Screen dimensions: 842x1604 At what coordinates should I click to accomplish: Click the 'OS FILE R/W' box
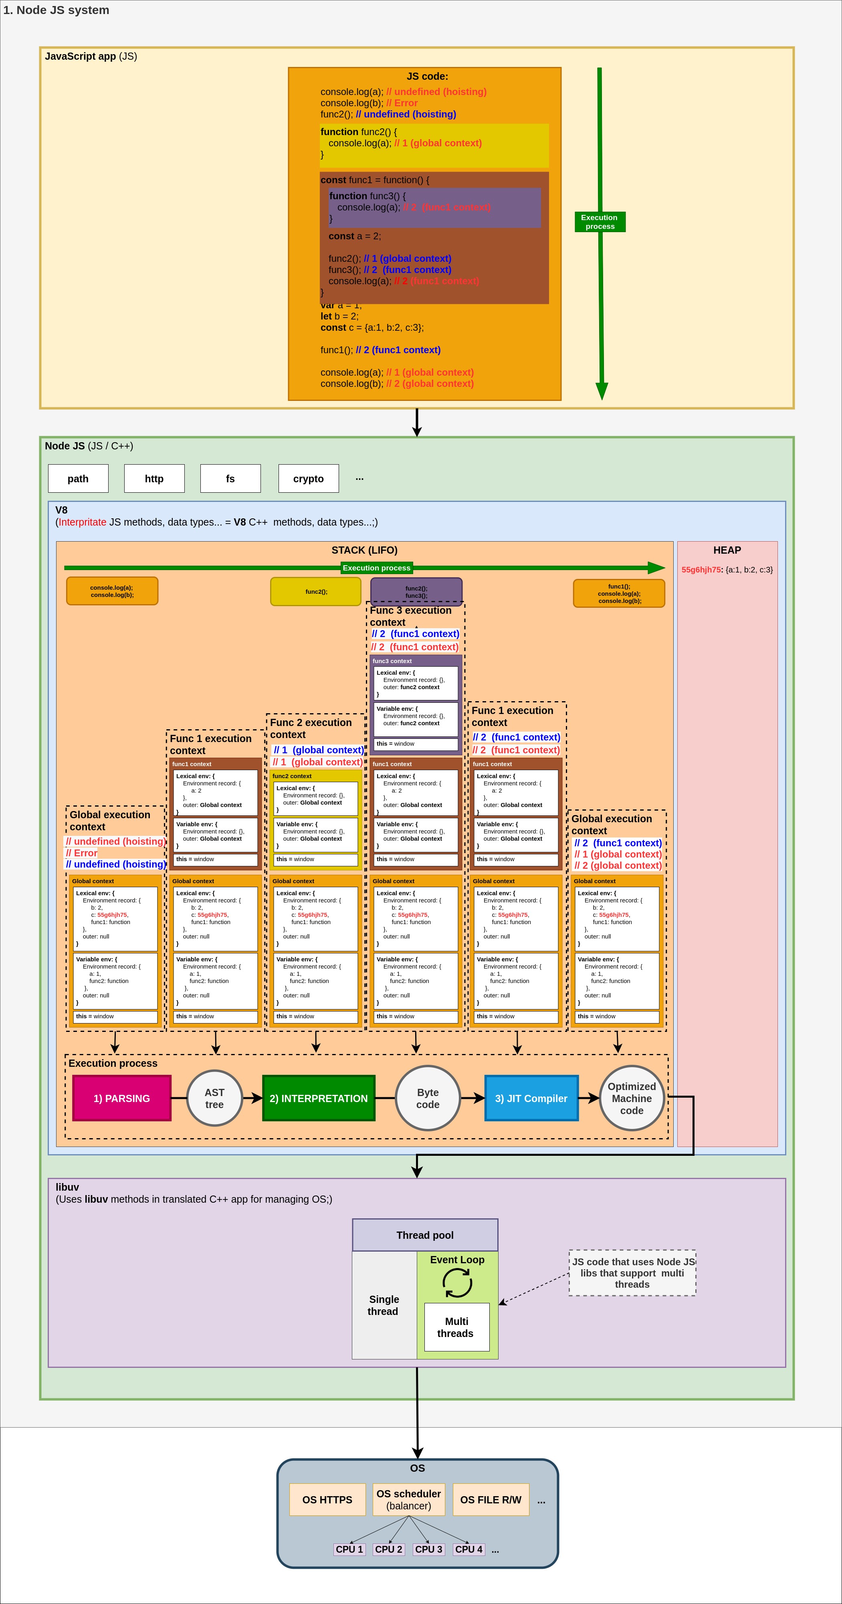click(491, 1499)
